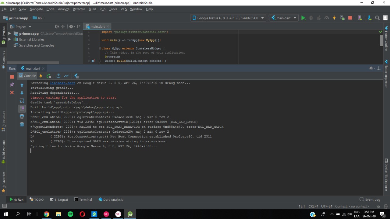
Task: Open the Dart Analysis tool window
Action: [111, 200]
